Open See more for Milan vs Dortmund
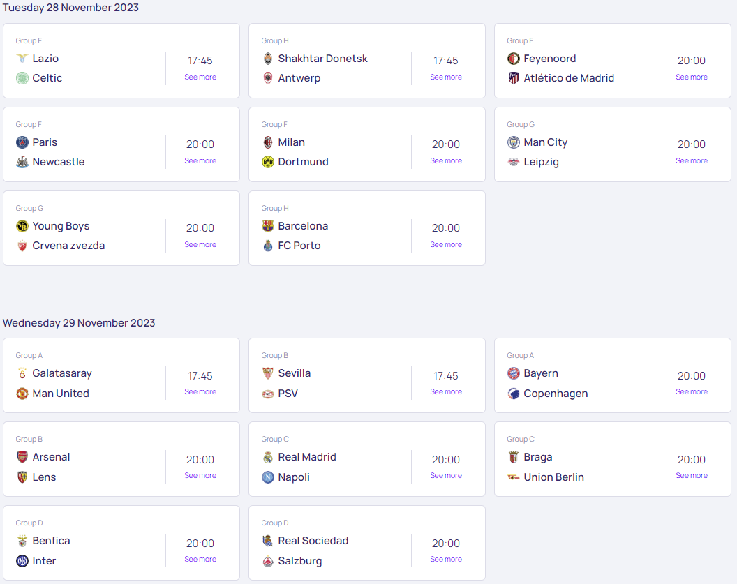 [x=446, y=161]
